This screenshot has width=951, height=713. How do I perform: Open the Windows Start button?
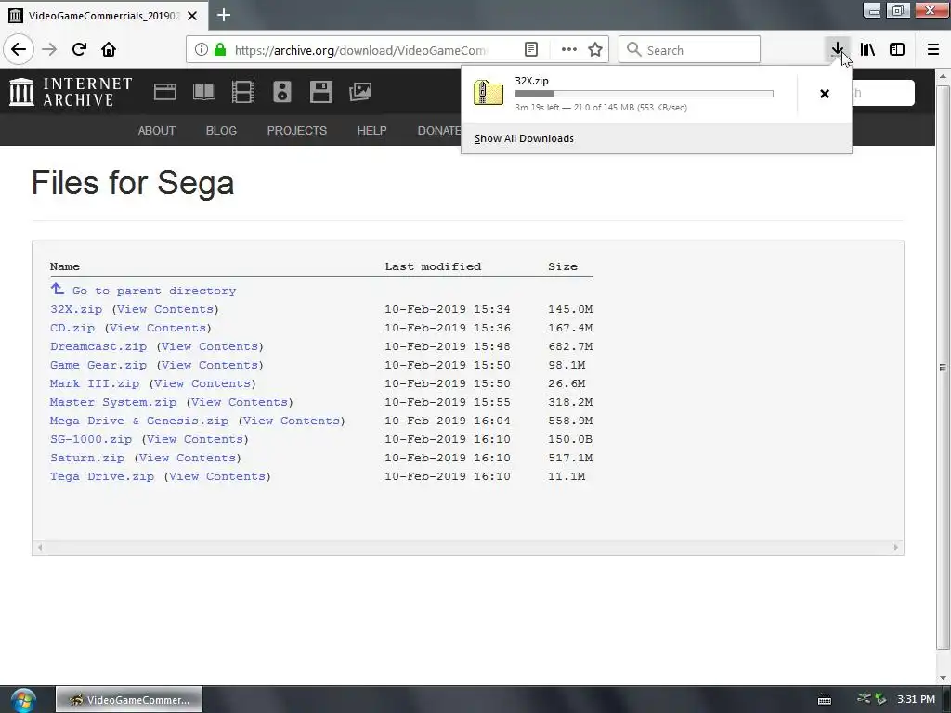click(23, 700)
